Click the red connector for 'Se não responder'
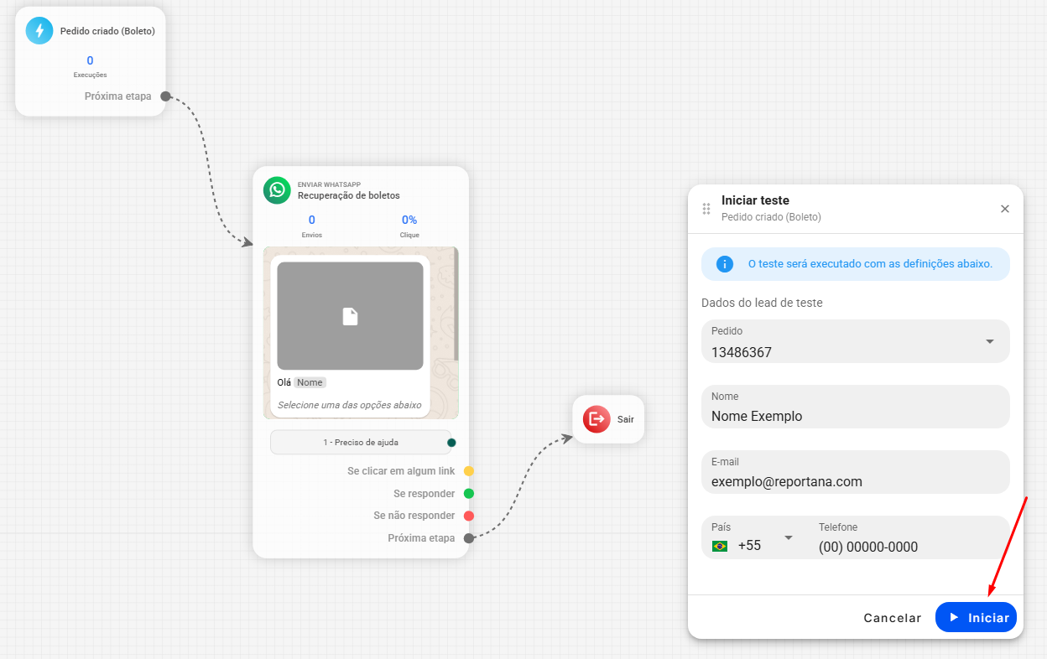1047x659 pixels. 469,516
